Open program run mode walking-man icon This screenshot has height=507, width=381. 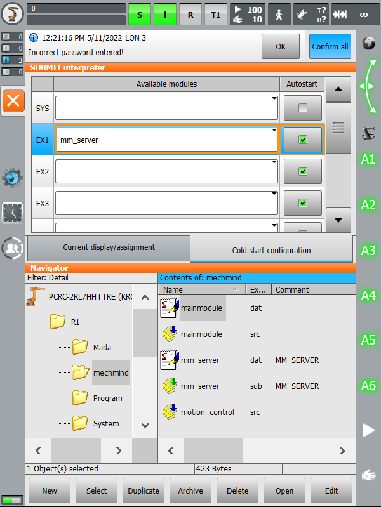pyautogui.click(x=279, y=15)
